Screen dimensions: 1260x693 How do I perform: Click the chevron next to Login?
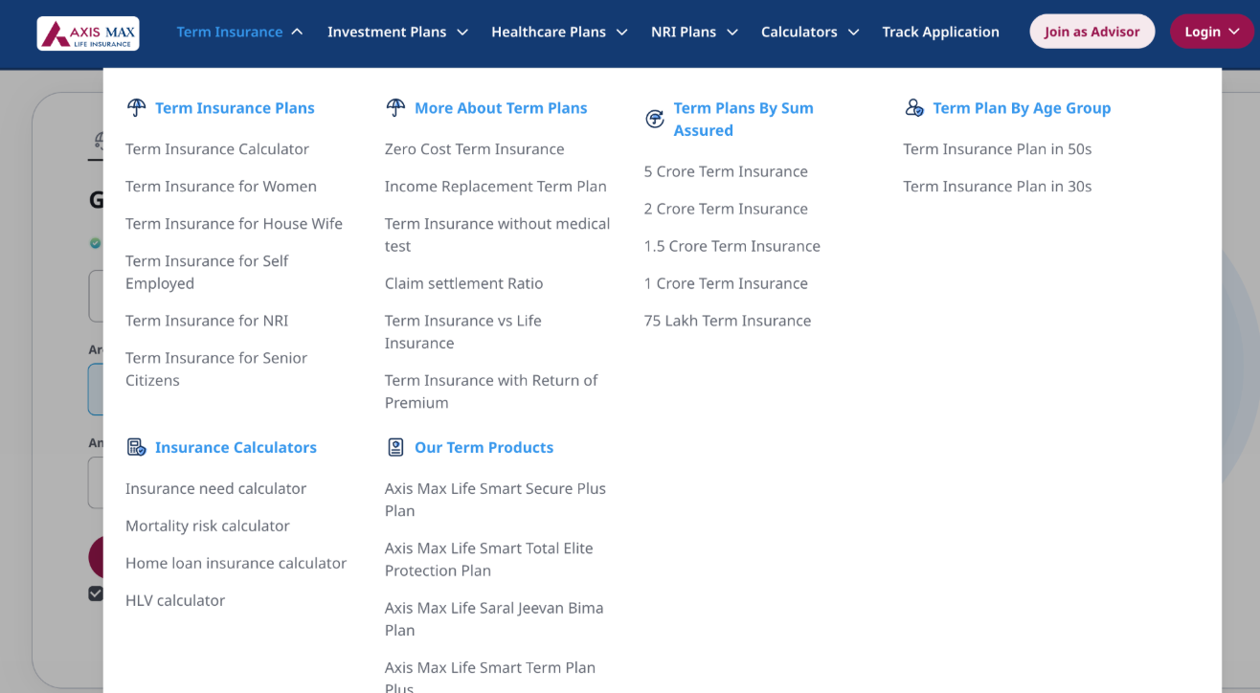pyautogui.click(x=1235, y=31)
